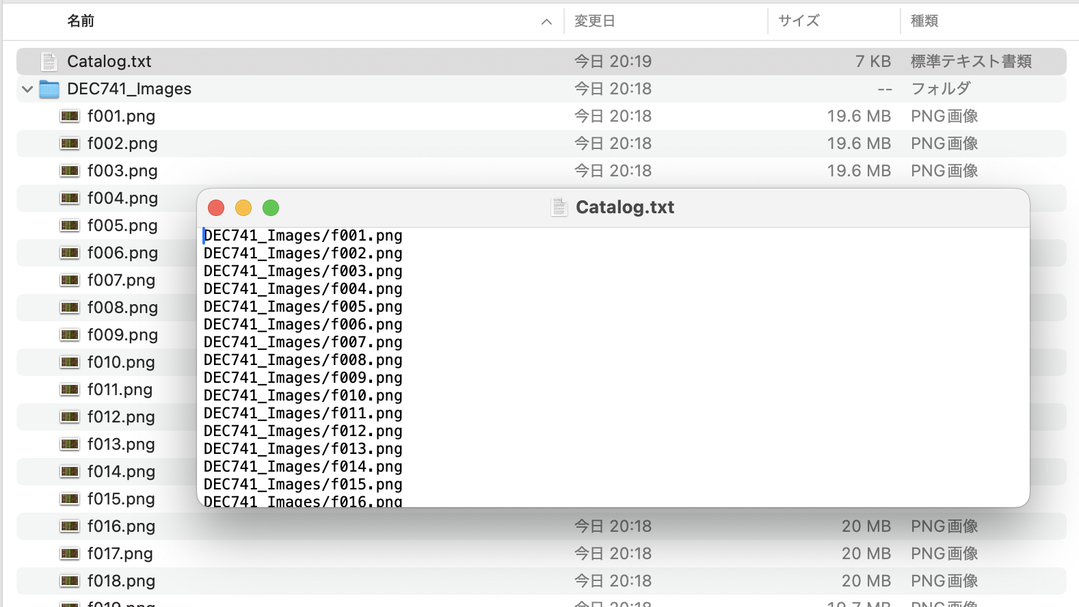Click the f005.png thumbnail icon
Image resolution: width=1079 pixels, height=607 pixels.
[x=70, y=226]
